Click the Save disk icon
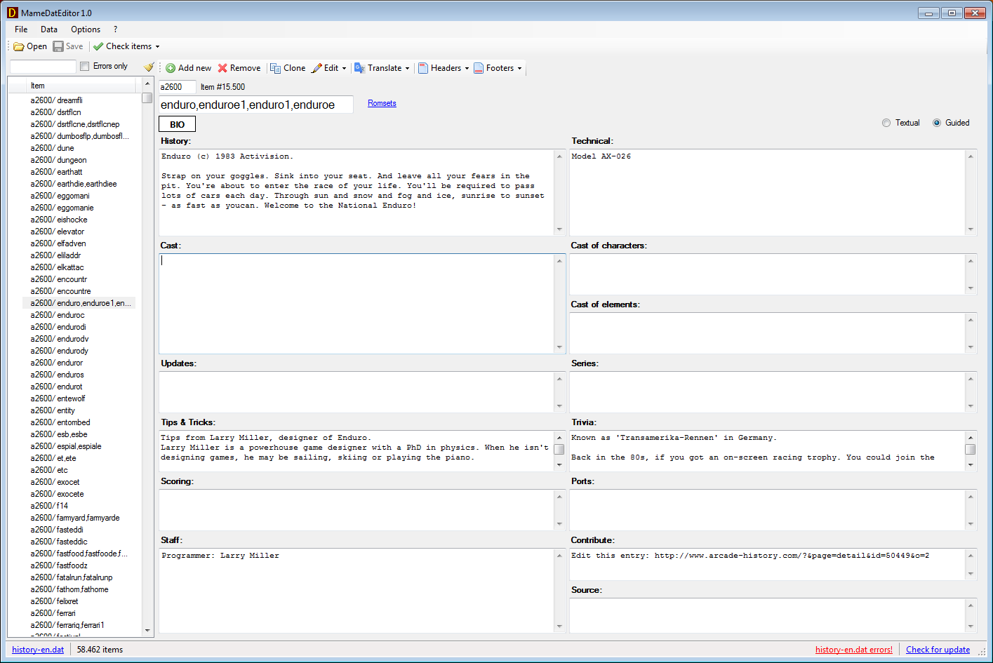The width and height of the screenshot is (993, 663). tap(58, 47)
